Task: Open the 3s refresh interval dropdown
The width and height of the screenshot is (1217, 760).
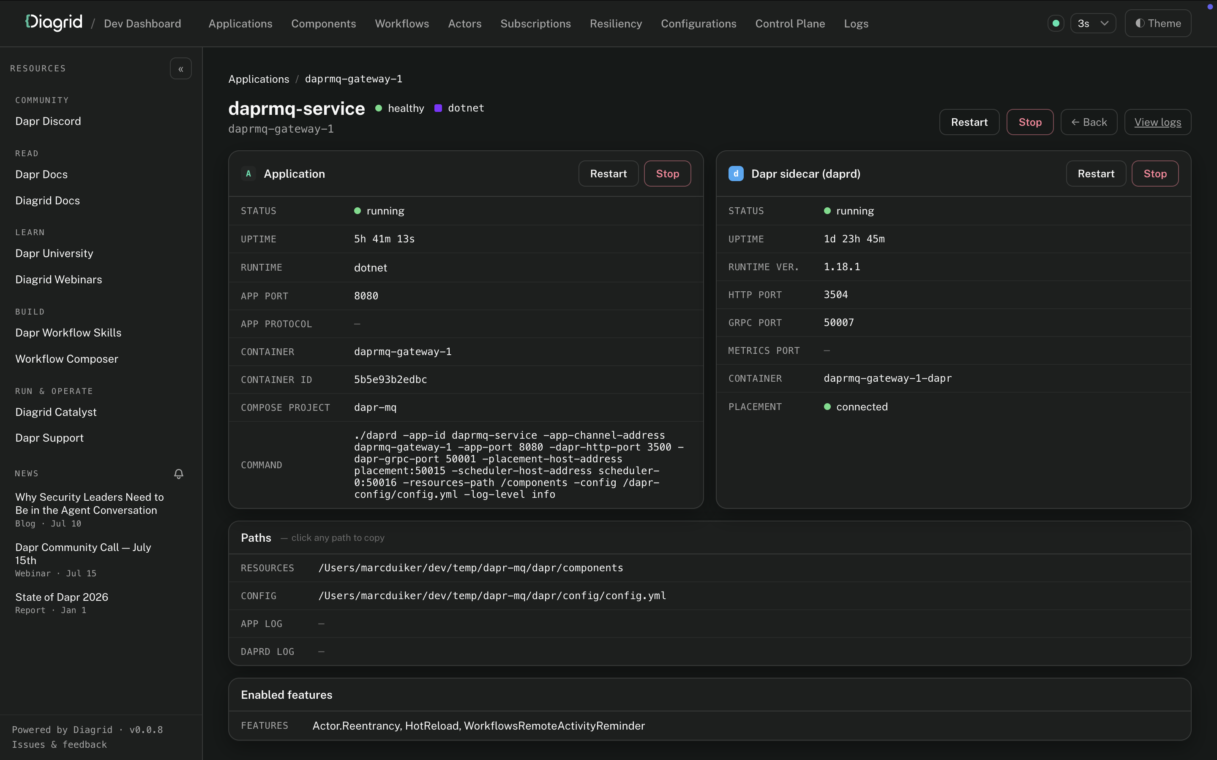Action: [1093, 23]
